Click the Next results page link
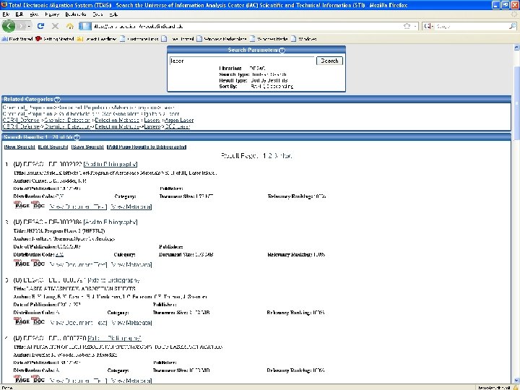 click(x=286, y=155)
